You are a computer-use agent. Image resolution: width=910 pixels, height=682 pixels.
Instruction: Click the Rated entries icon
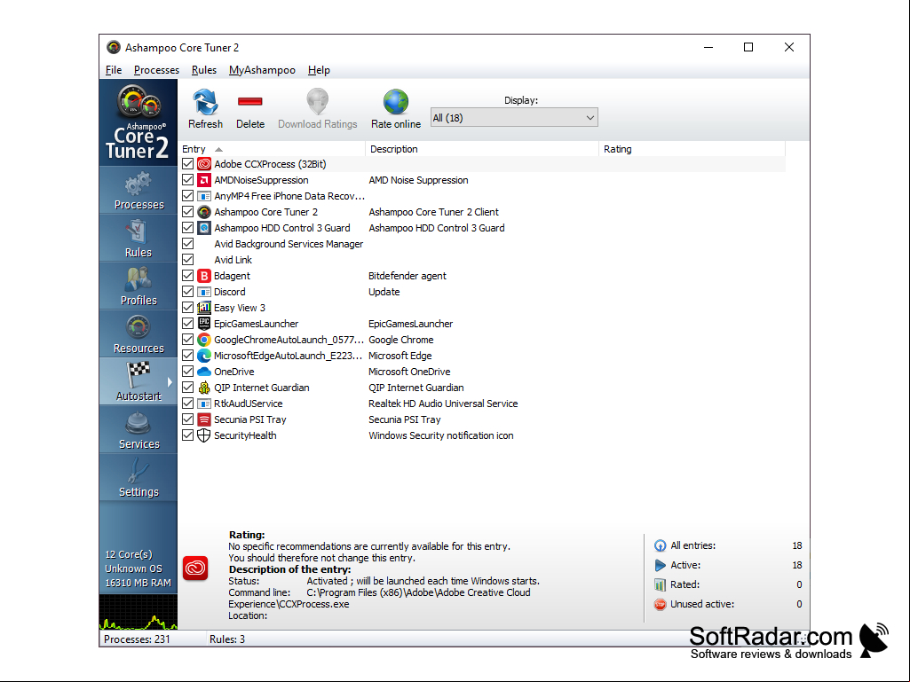660,584
